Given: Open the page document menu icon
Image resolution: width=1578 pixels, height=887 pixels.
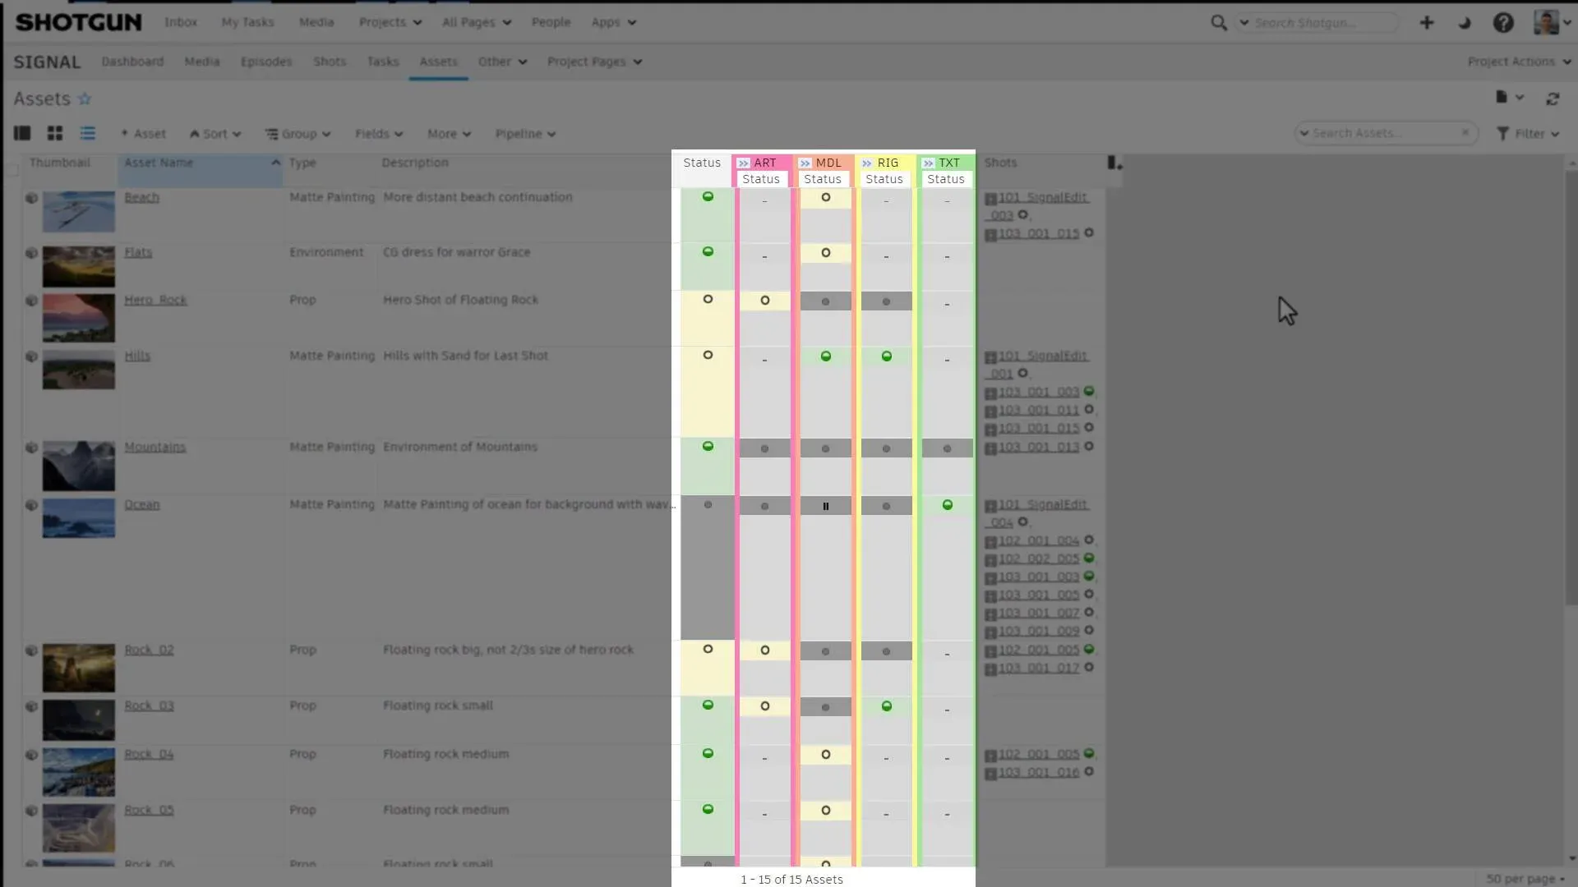Looking at the screenshot, I should click(x=1509, y=97).
